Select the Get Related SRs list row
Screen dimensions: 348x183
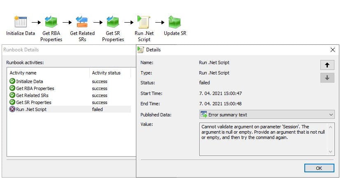[x=69, y=95]
